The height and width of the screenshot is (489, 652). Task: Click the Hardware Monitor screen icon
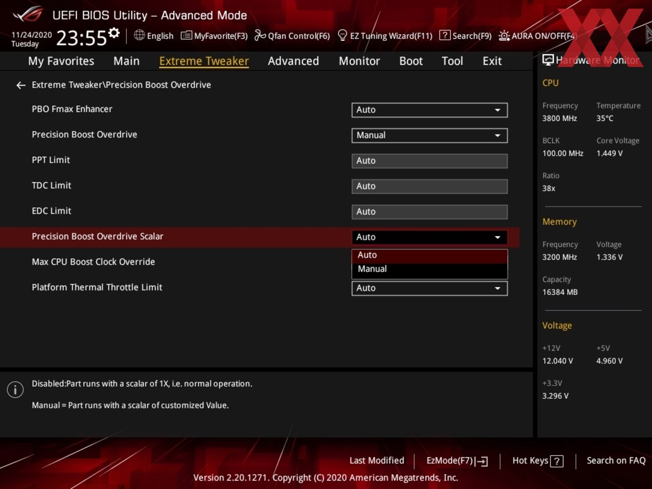[548, 60]
